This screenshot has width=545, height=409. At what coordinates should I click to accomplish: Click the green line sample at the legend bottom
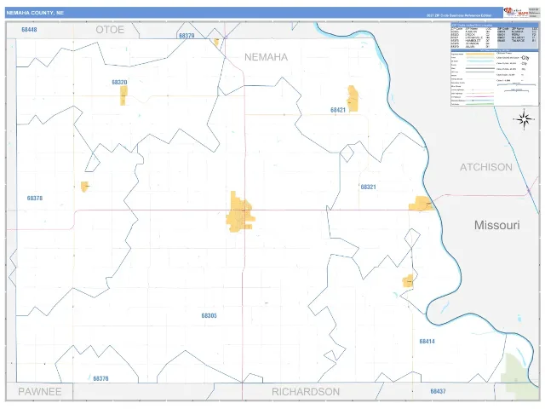click(479, 104)
